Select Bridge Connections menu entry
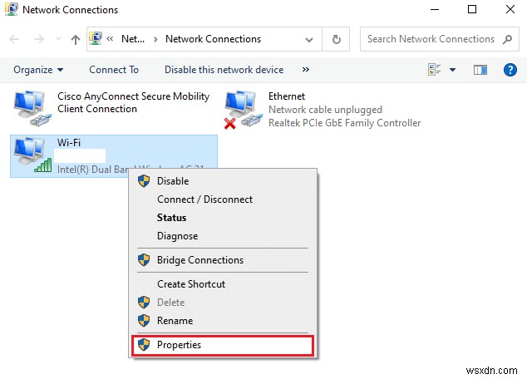 point(199,260)
